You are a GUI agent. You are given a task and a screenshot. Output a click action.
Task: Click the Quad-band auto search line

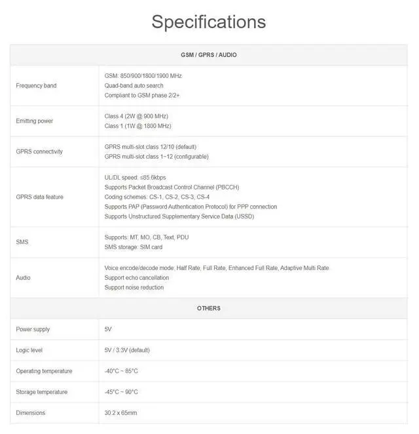pos(134,86)
